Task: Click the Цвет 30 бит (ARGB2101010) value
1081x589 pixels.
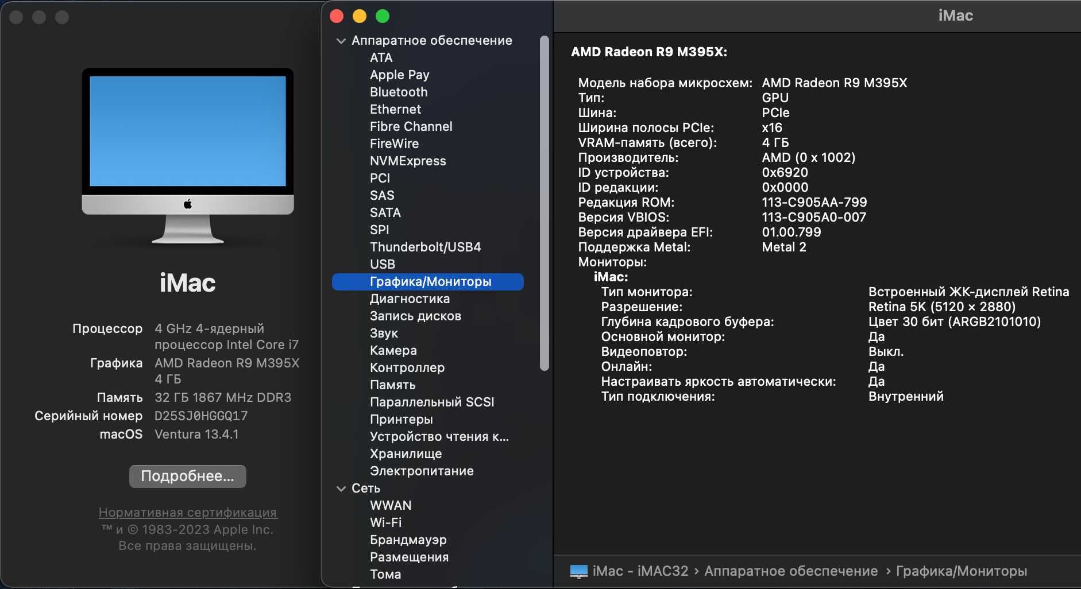Action: pos(954,322)
